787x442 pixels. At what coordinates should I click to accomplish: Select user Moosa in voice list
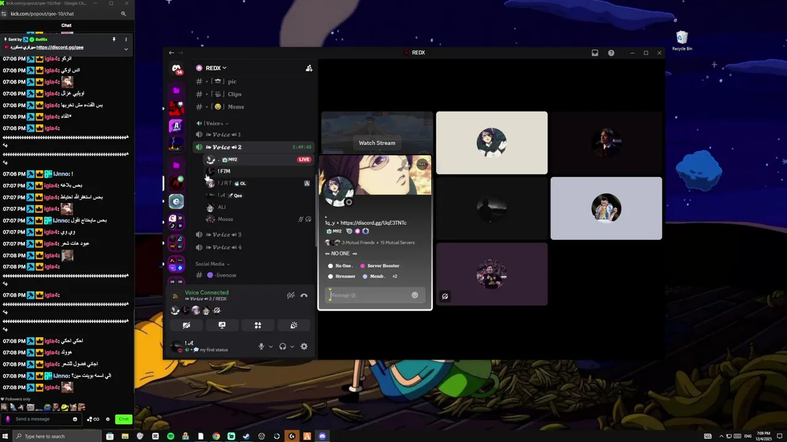click(259, 219)
